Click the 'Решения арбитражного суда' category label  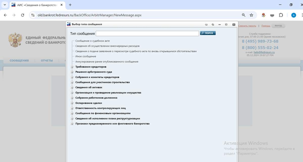coord(94,72)
